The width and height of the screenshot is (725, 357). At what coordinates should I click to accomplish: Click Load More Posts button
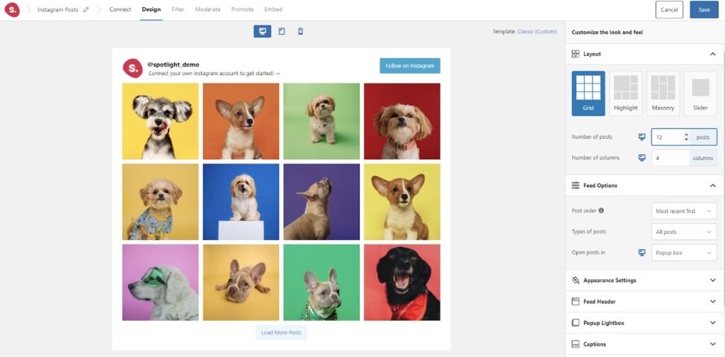(281, 332)
